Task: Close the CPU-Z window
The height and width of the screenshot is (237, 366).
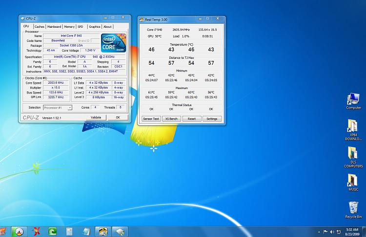Action: coord(123,17)
